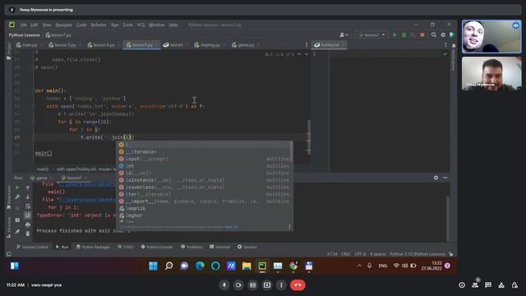The image size is (526, 296).
Task: Open meeting chat panel icon
Action: 488,285
